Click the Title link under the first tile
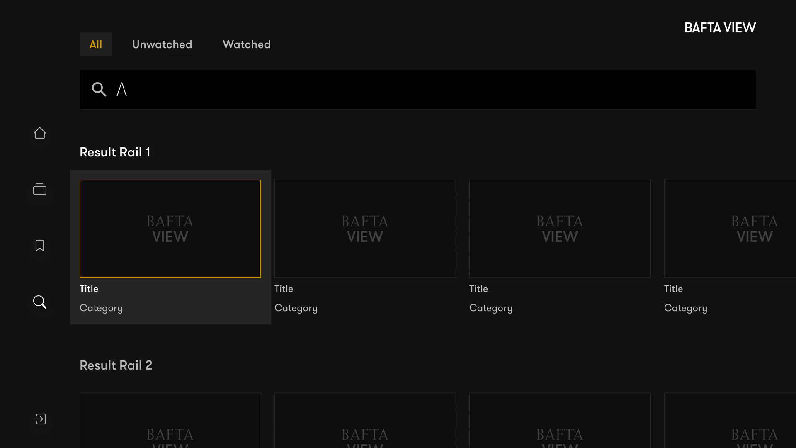796x448 pixels. point(89,289)
